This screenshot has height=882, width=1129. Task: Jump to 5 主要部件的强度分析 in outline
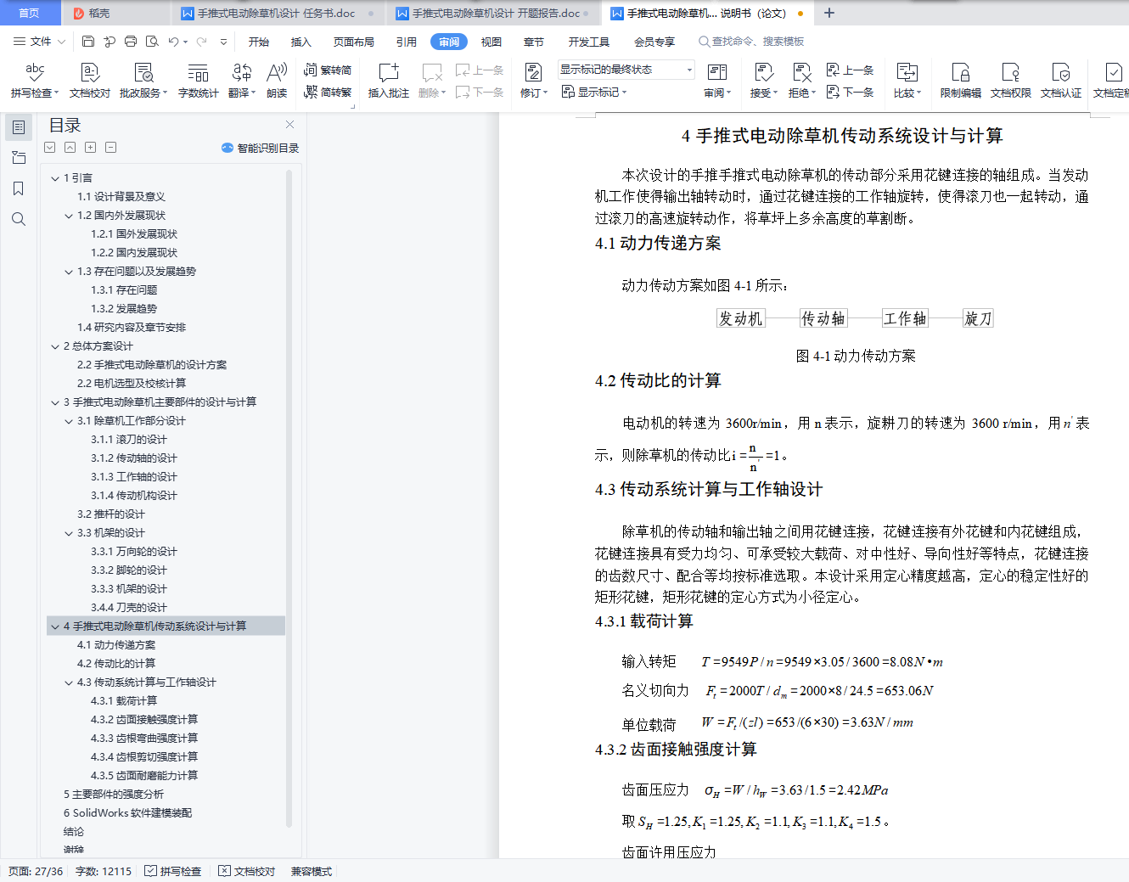[x=114, y=795]
